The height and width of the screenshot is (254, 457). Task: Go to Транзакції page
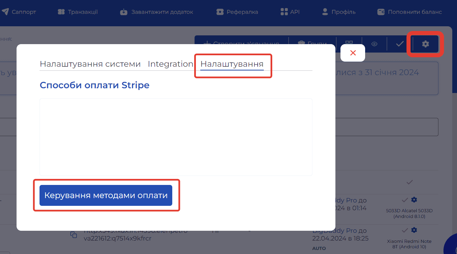pos(78,12)
